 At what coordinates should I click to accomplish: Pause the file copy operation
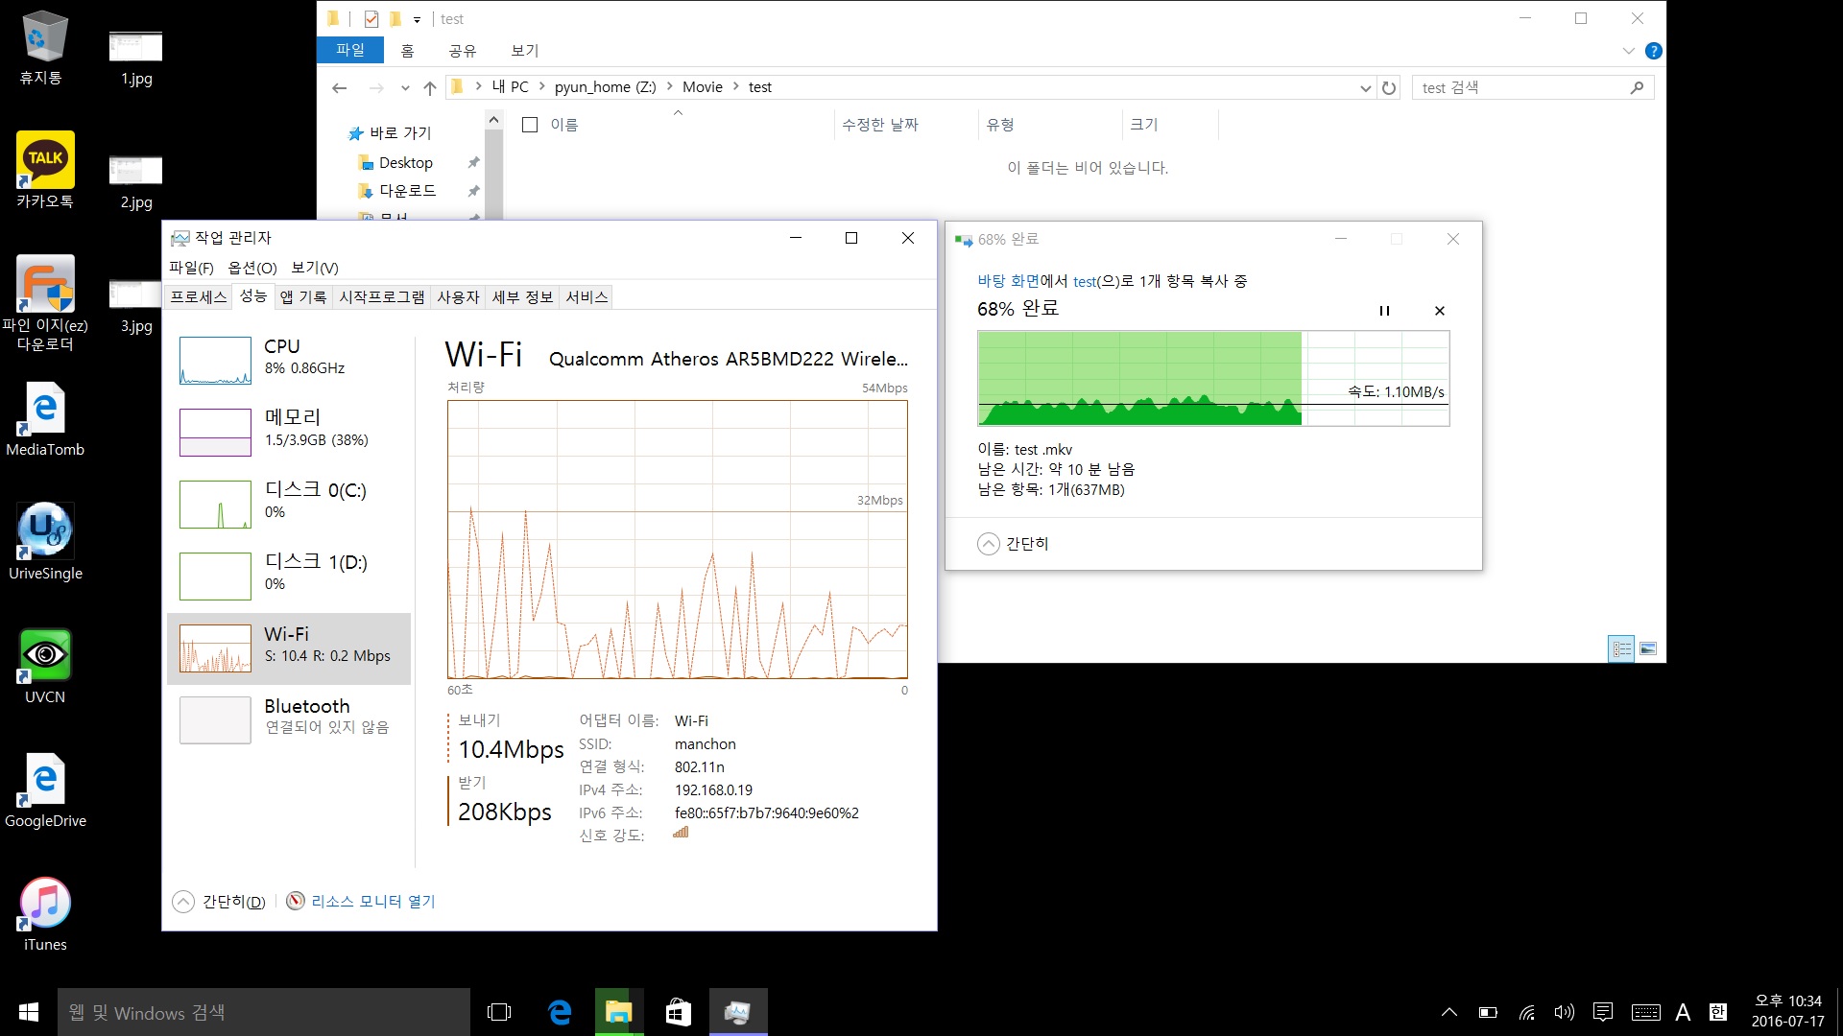click(1384, 310)
